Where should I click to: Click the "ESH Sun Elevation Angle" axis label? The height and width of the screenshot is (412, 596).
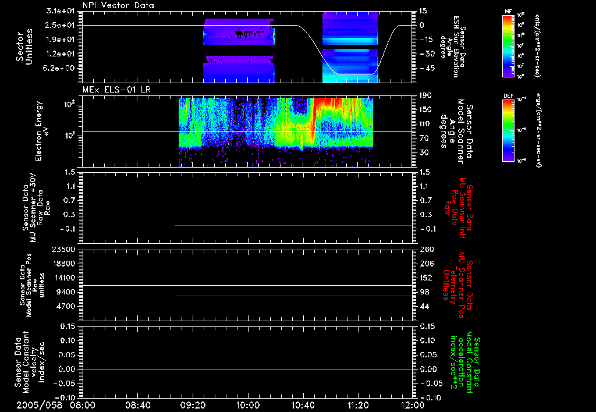coord(453,47)
